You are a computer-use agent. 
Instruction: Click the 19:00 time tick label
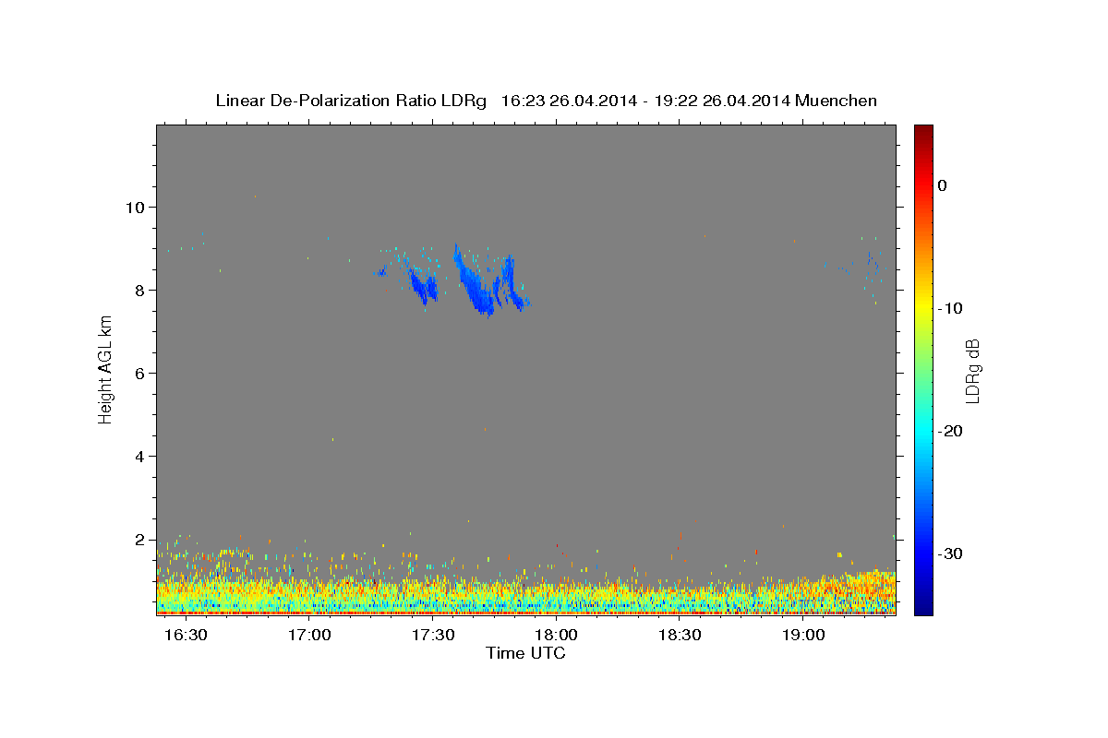(804, 636)
